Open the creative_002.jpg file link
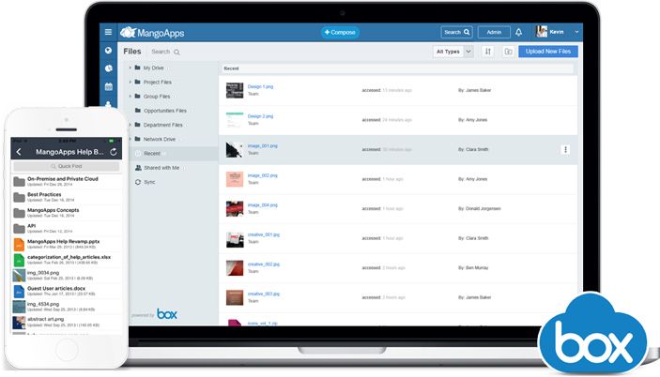Viewport: 660px width, 377px height. pyautogui.click(x=264, y=264)
